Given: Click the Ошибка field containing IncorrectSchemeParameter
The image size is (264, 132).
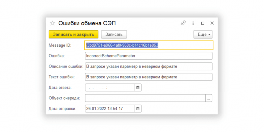Looking at the screenshot, I should [149, 56].
